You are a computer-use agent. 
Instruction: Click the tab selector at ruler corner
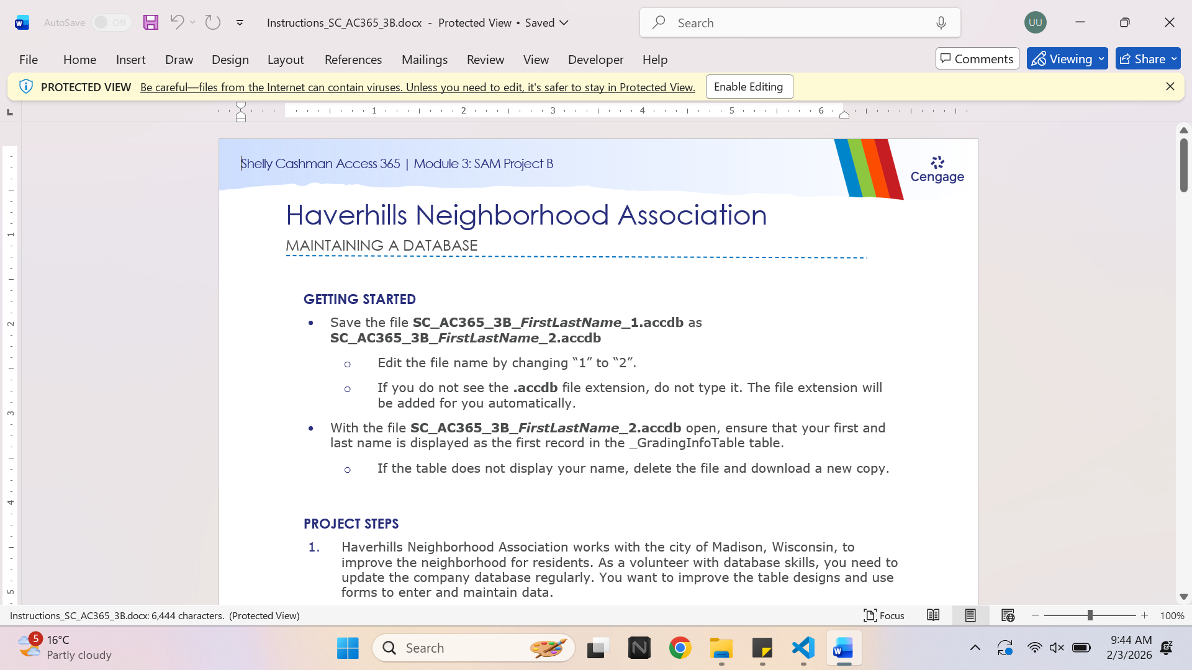point(9,112)
